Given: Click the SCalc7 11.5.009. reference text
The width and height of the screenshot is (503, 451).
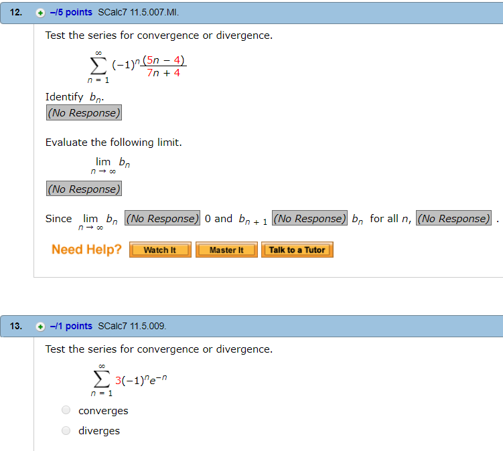Looking at the screenshot, I should 132,327.
